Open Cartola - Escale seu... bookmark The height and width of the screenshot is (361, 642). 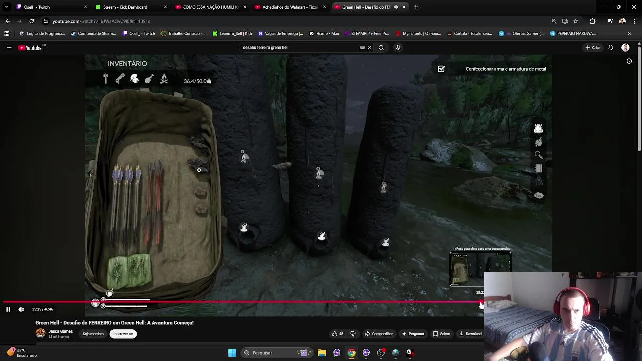469,34
